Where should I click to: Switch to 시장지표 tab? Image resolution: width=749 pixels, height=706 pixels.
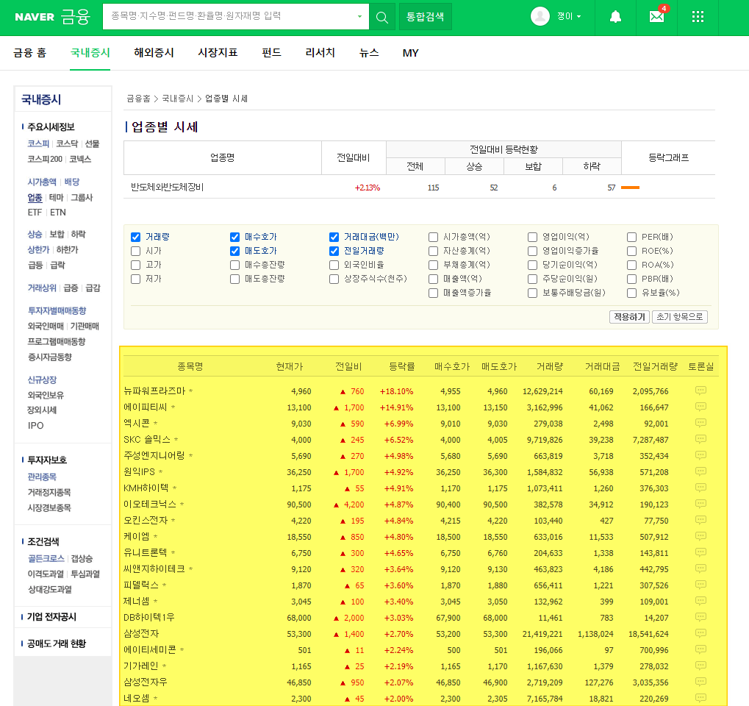218,53
